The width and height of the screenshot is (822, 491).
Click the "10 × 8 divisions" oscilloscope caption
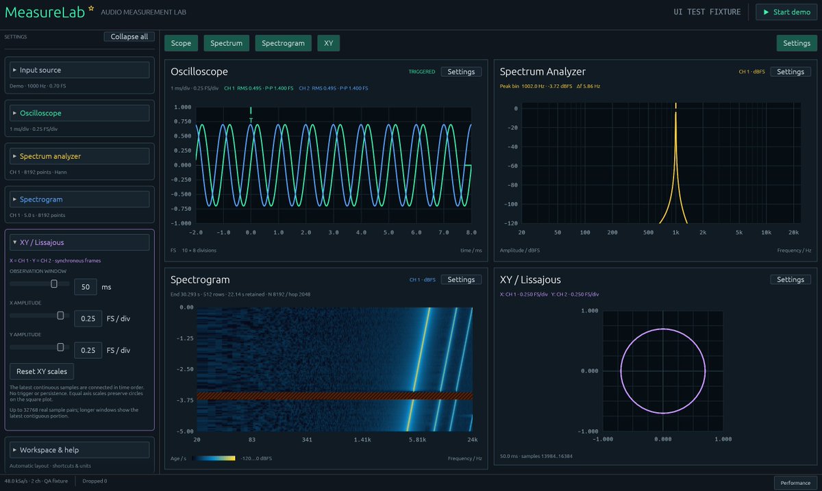(x=201, y=251)
